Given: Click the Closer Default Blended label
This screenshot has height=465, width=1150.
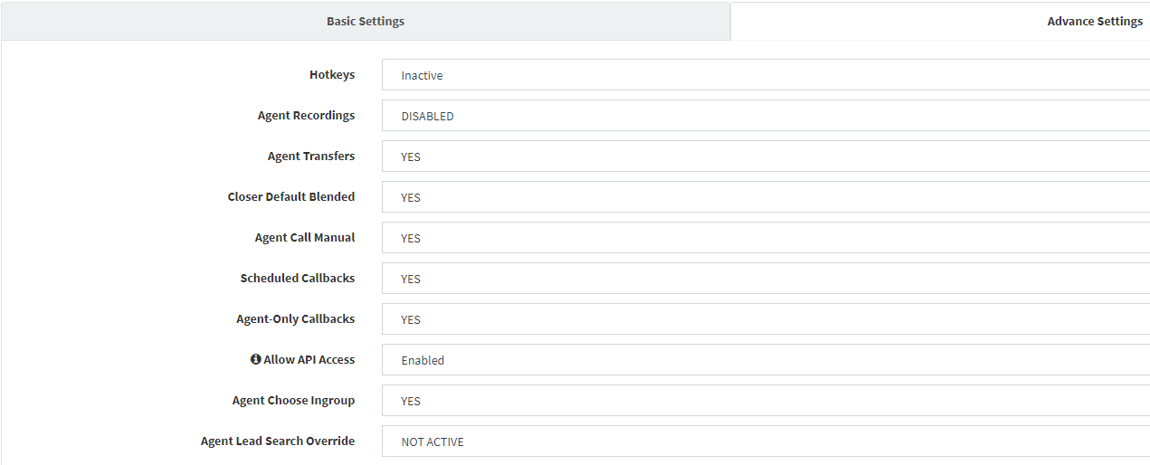Looking at the screenshot, I should pyautogui.click(x=291, y=197).
